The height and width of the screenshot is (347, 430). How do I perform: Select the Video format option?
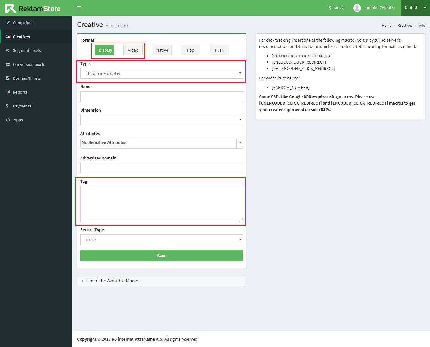pyautogui.click(x=133, y=50)
